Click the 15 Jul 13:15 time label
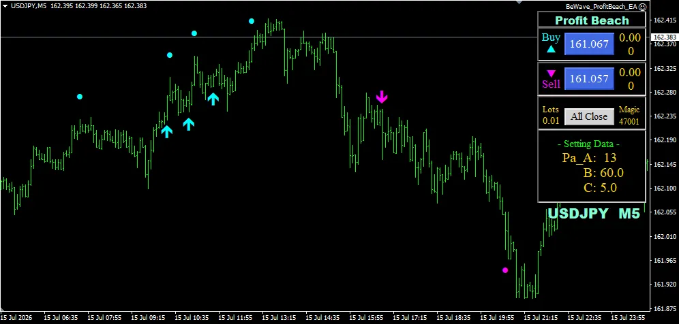Image resolution: width=679 pixels, height=324 pixels. [278, 317]
